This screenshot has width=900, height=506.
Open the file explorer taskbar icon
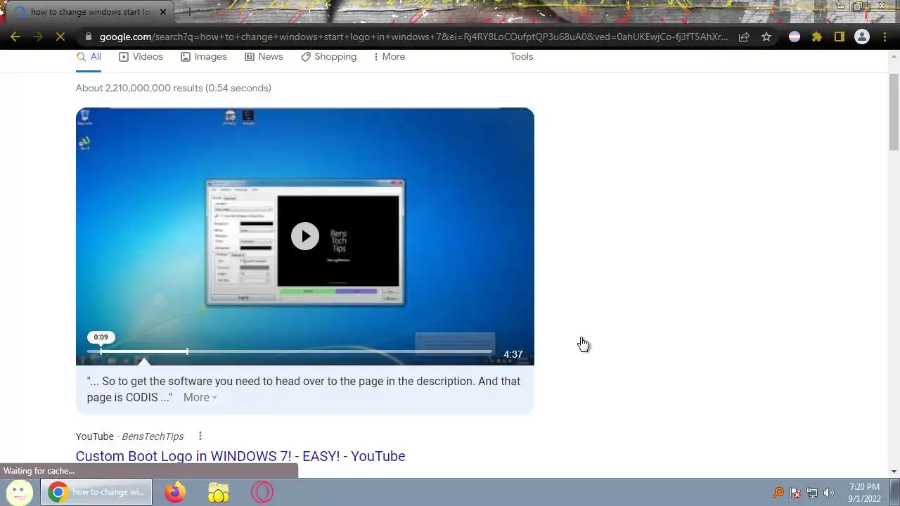click(x=219, y=492)
